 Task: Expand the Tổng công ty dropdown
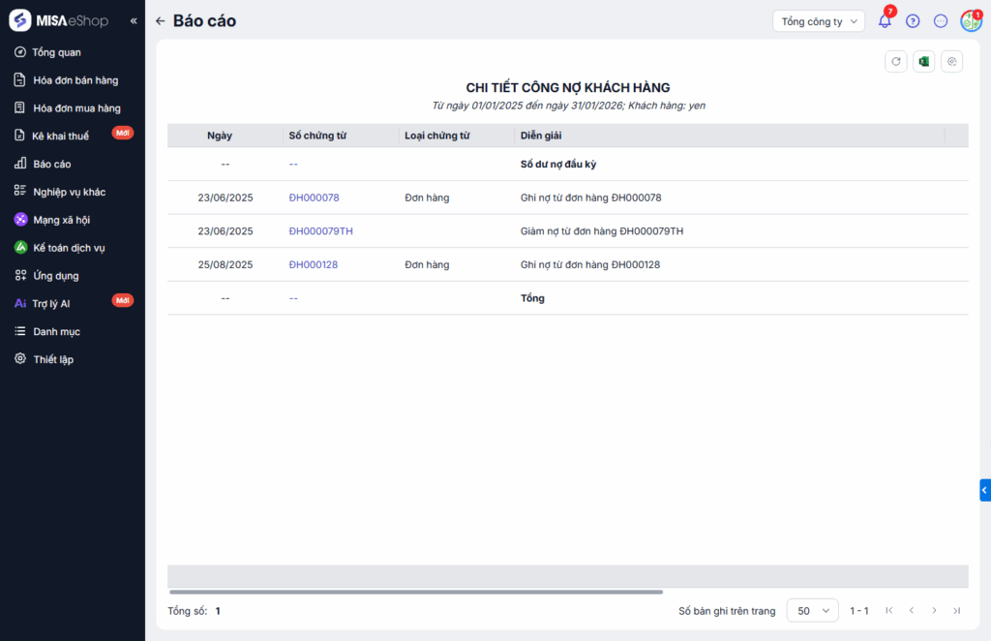pyautogui.click(x=818, y=21)
